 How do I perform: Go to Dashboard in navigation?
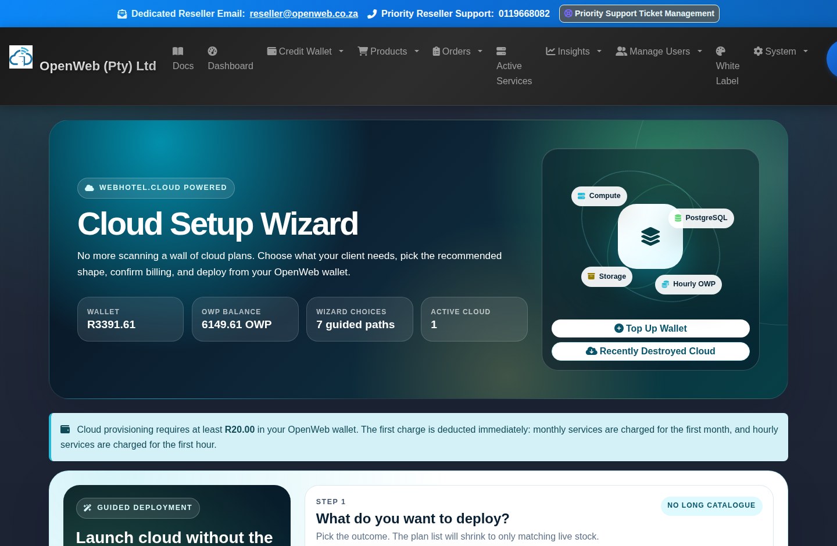tap(230, 59)
